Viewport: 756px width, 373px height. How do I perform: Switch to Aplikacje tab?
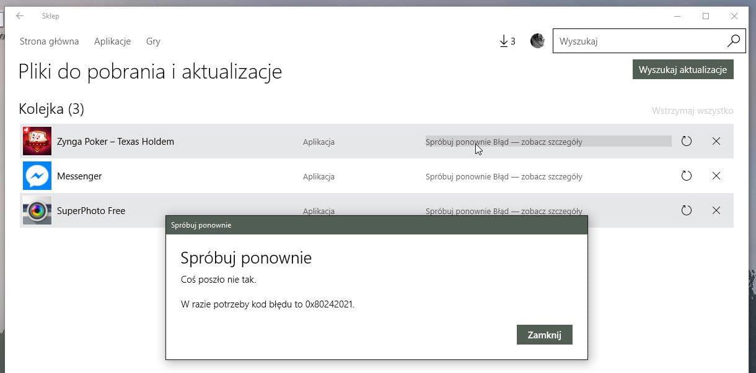coord(112,41)
